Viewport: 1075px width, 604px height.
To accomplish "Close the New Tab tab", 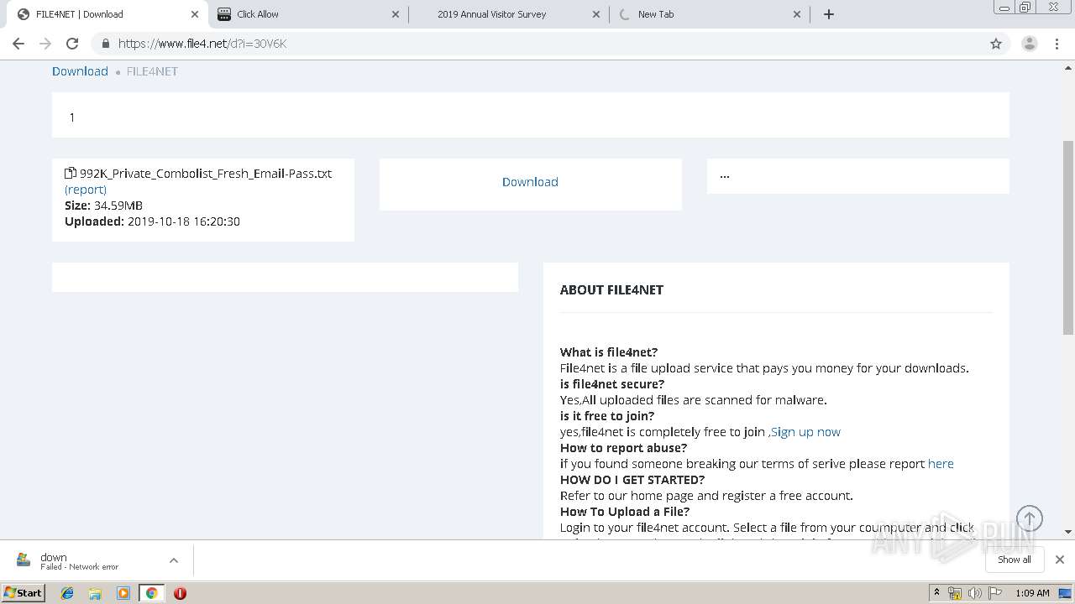I will (797, 14).
